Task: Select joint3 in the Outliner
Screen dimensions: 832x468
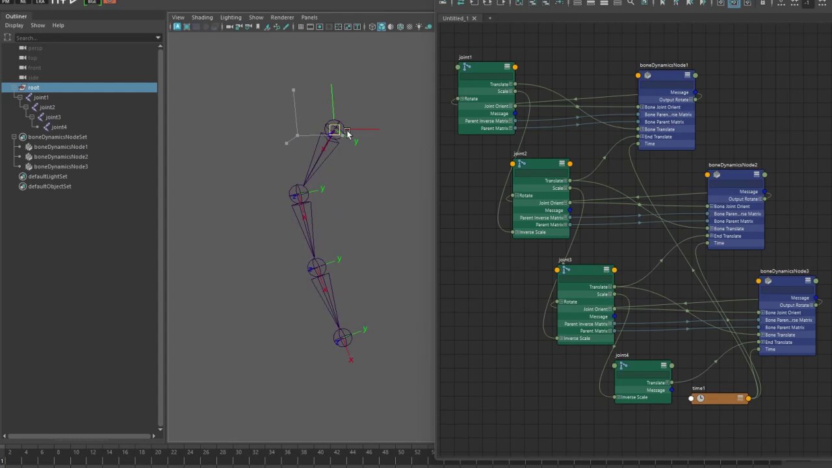Action: (x=53, y=117)
